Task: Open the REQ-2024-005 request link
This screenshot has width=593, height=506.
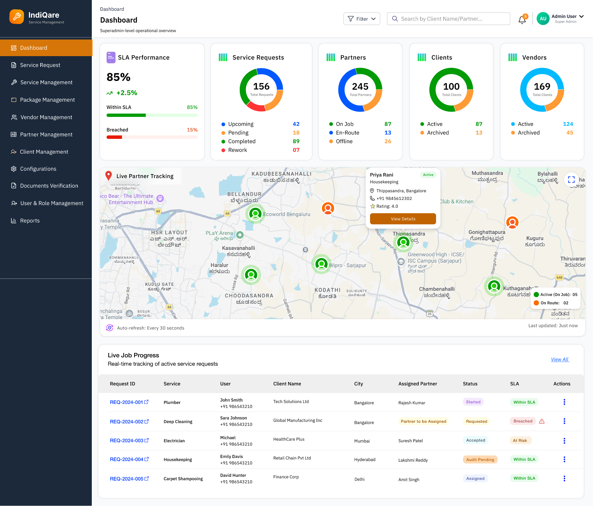Action: 129,479
